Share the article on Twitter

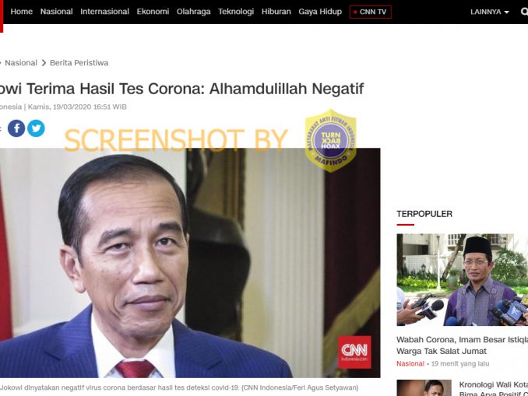(x=36, y=128)
